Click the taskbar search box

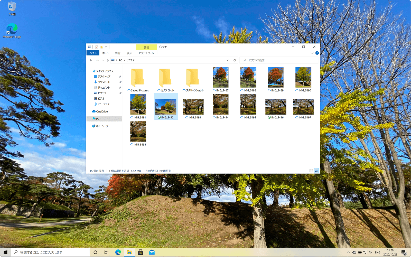point(51,252)
